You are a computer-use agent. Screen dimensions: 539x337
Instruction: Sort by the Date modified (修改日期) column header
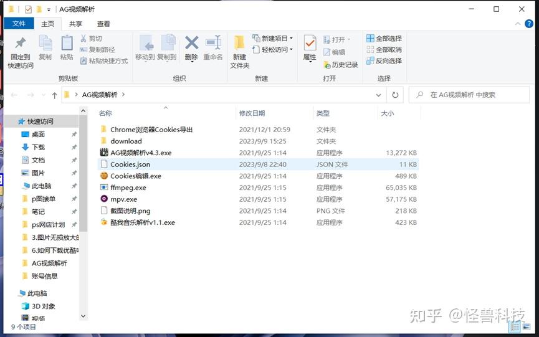(x=252, y=113)
